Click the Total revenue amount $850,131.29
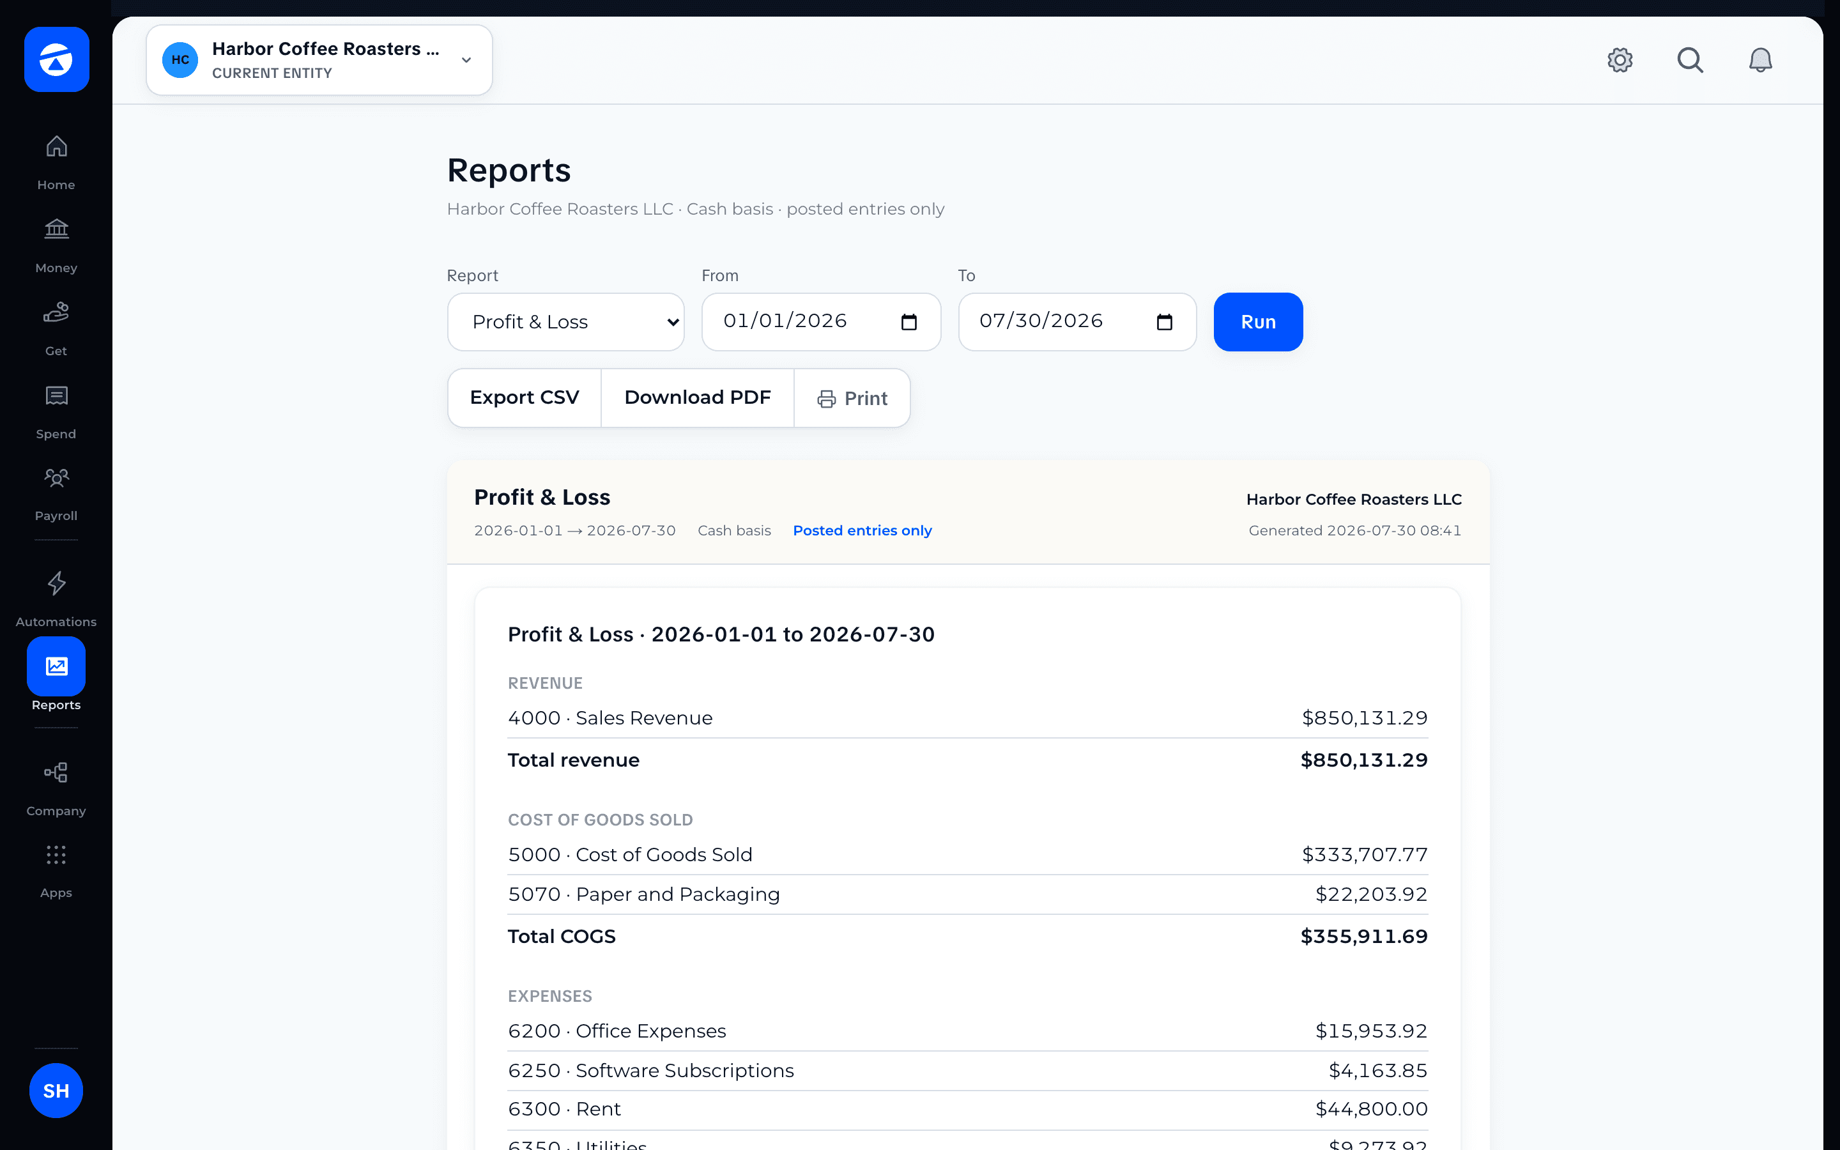The height and width of the screenshot is (1150, 1840). tap(1364, 760)
